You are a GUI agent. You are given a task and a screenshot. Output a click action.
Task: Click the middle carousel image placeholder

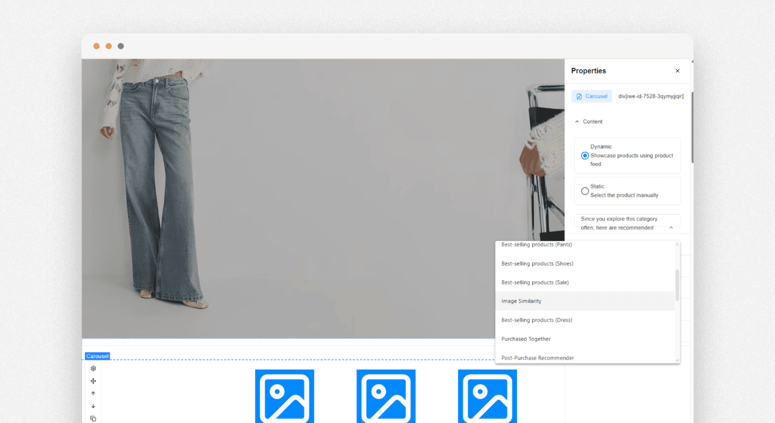pos(386,396)
